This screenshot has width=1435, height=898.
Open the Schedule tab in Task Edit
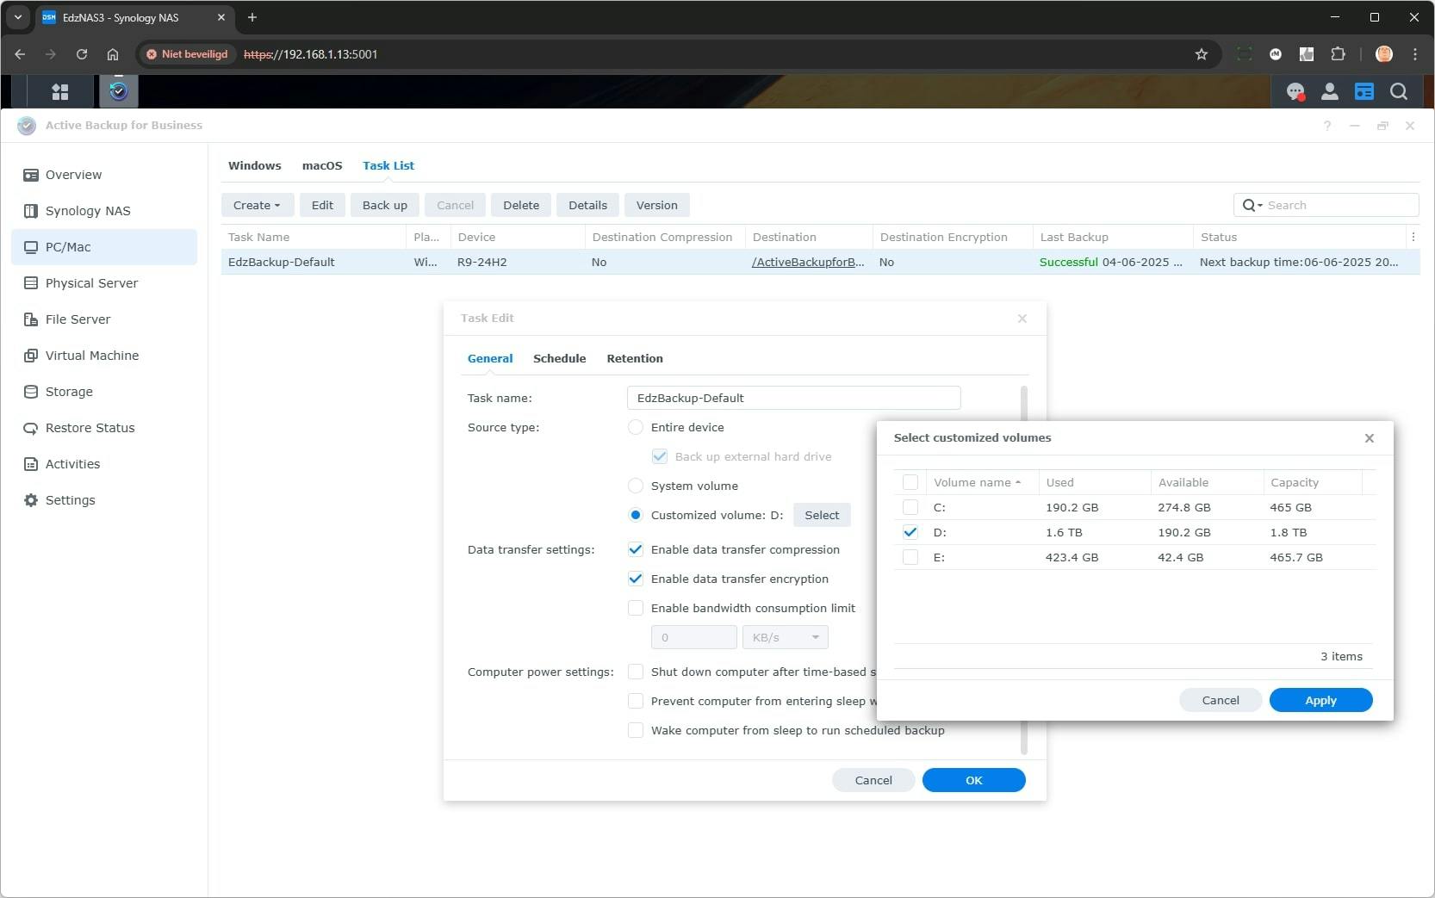[x=559, y=358]
